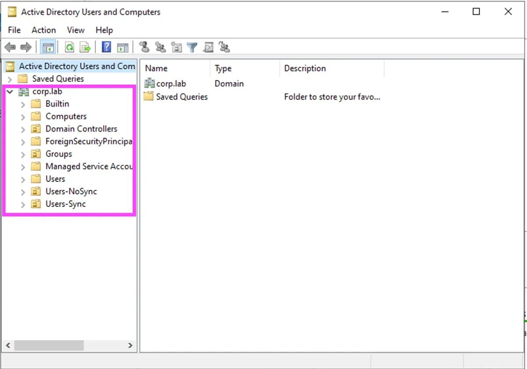This screenshot has width=527, height=369.
Task: Toggle the Show/Hide Action Pane icon
Action: tap(123, 47)
